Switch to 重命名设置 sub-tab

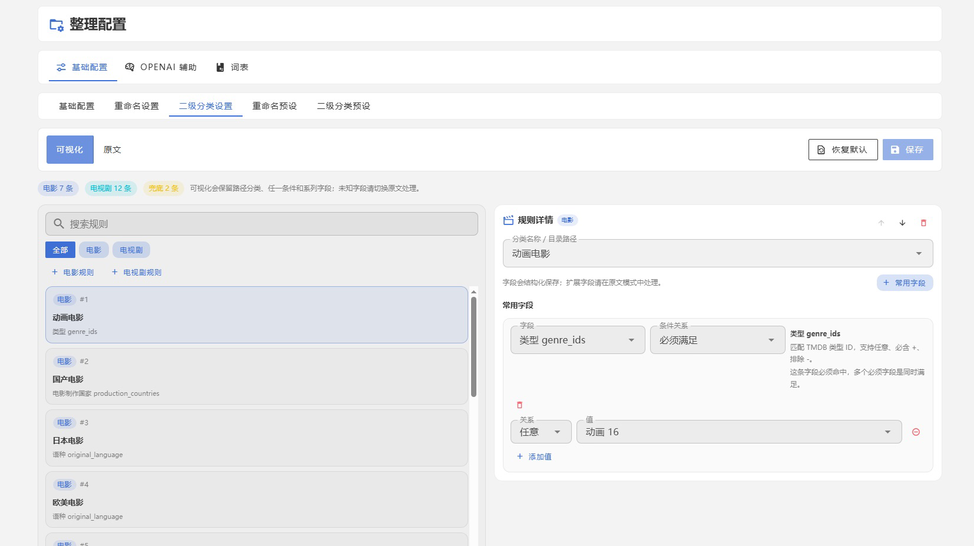[137, 106]
